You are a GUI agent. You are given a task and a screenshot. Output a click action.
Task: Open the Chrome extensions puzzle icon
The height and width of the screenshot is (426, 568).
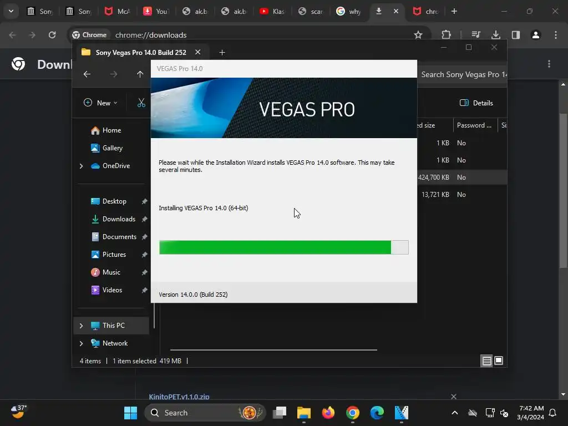point(447,35)
